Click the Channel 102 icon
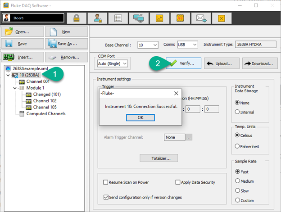281x212 pixels. pyautogui.click(x=28, y=101)
